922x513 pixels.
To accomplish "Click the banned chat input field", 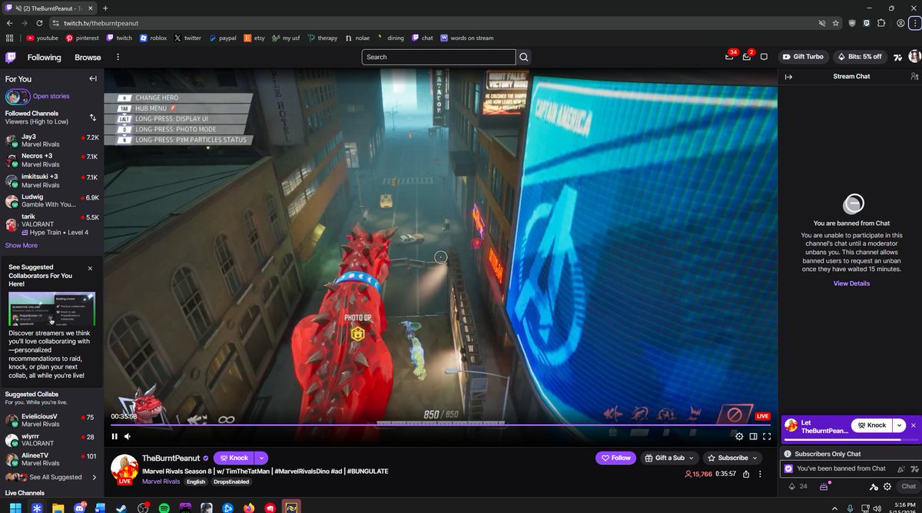I will pyautogui.click(x=850, y=468).
